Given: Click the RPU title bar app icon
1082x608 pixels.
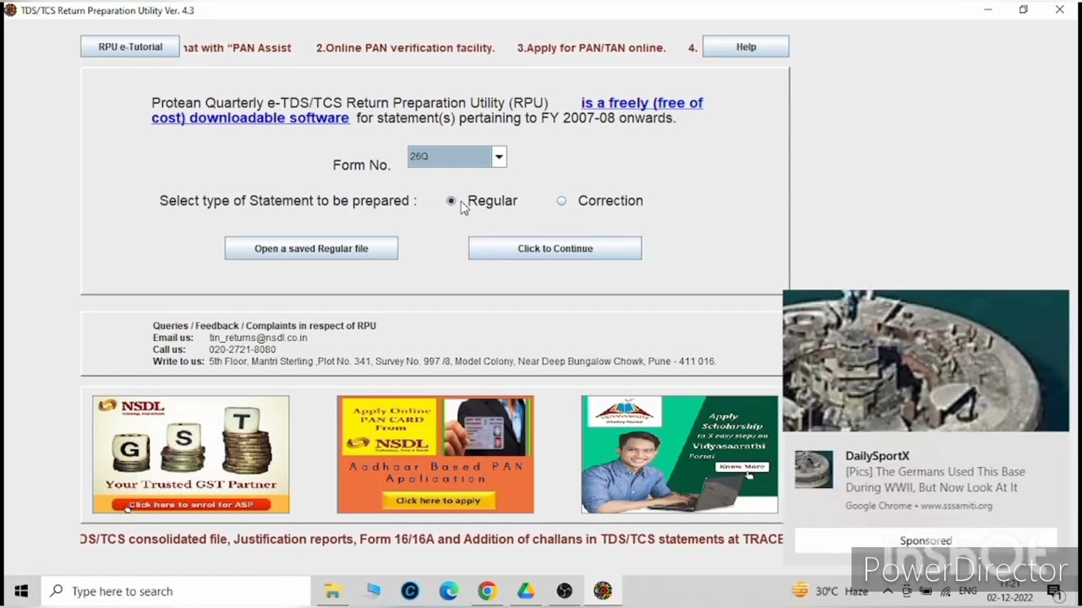Looking at the screenshot, I should click(x=10, y=10).
